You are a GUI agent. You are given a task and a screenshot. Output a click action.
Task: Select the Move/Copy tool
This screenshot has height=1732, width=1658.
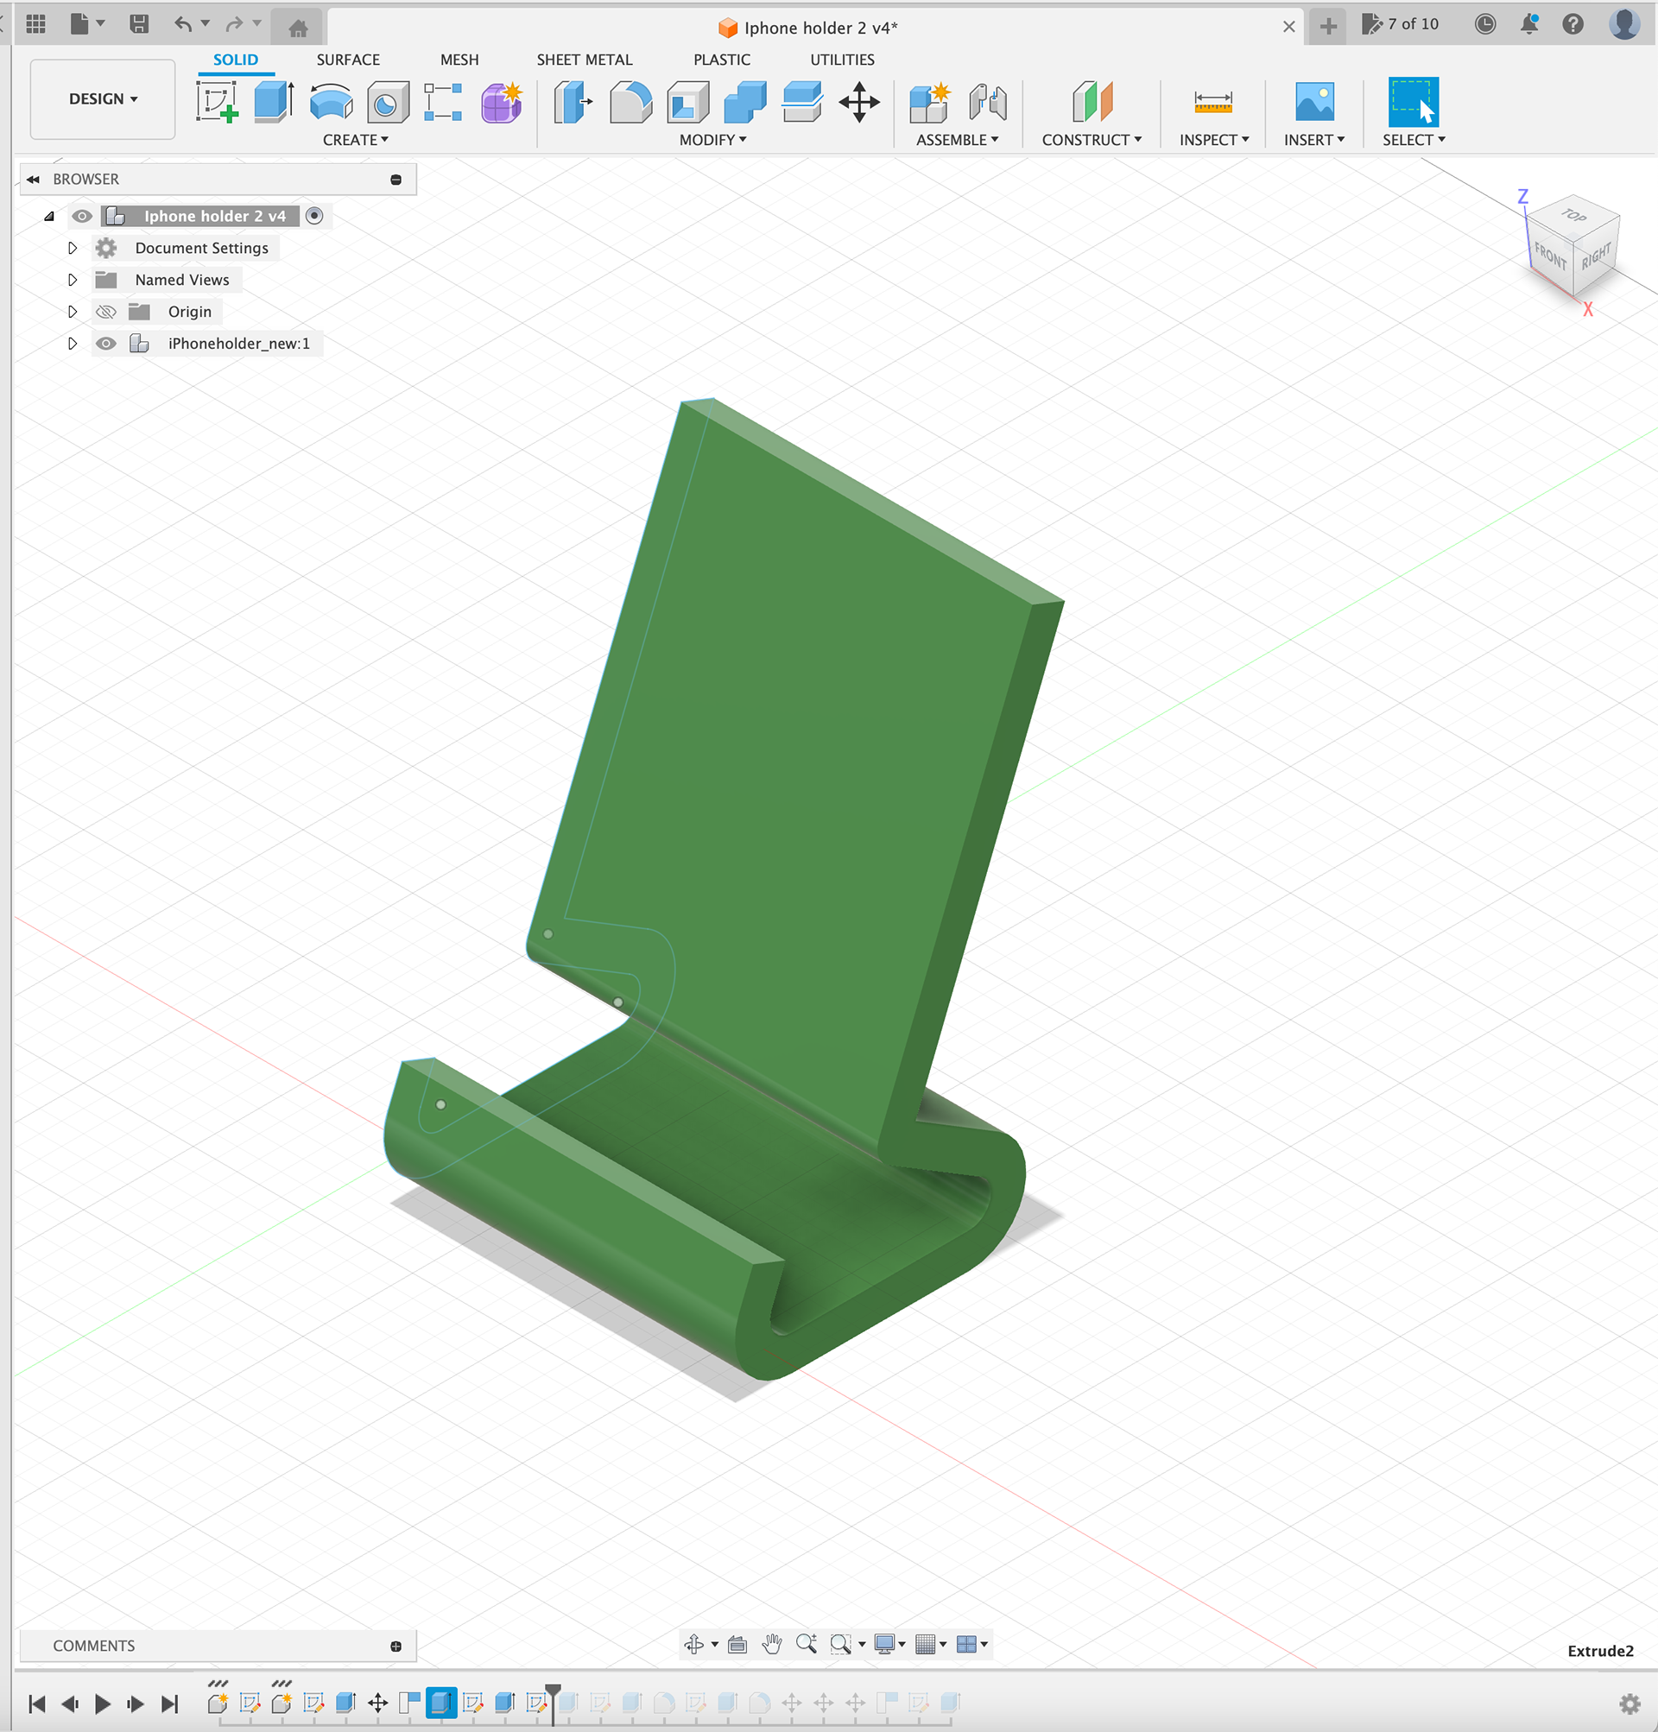[x=859, y=102]
